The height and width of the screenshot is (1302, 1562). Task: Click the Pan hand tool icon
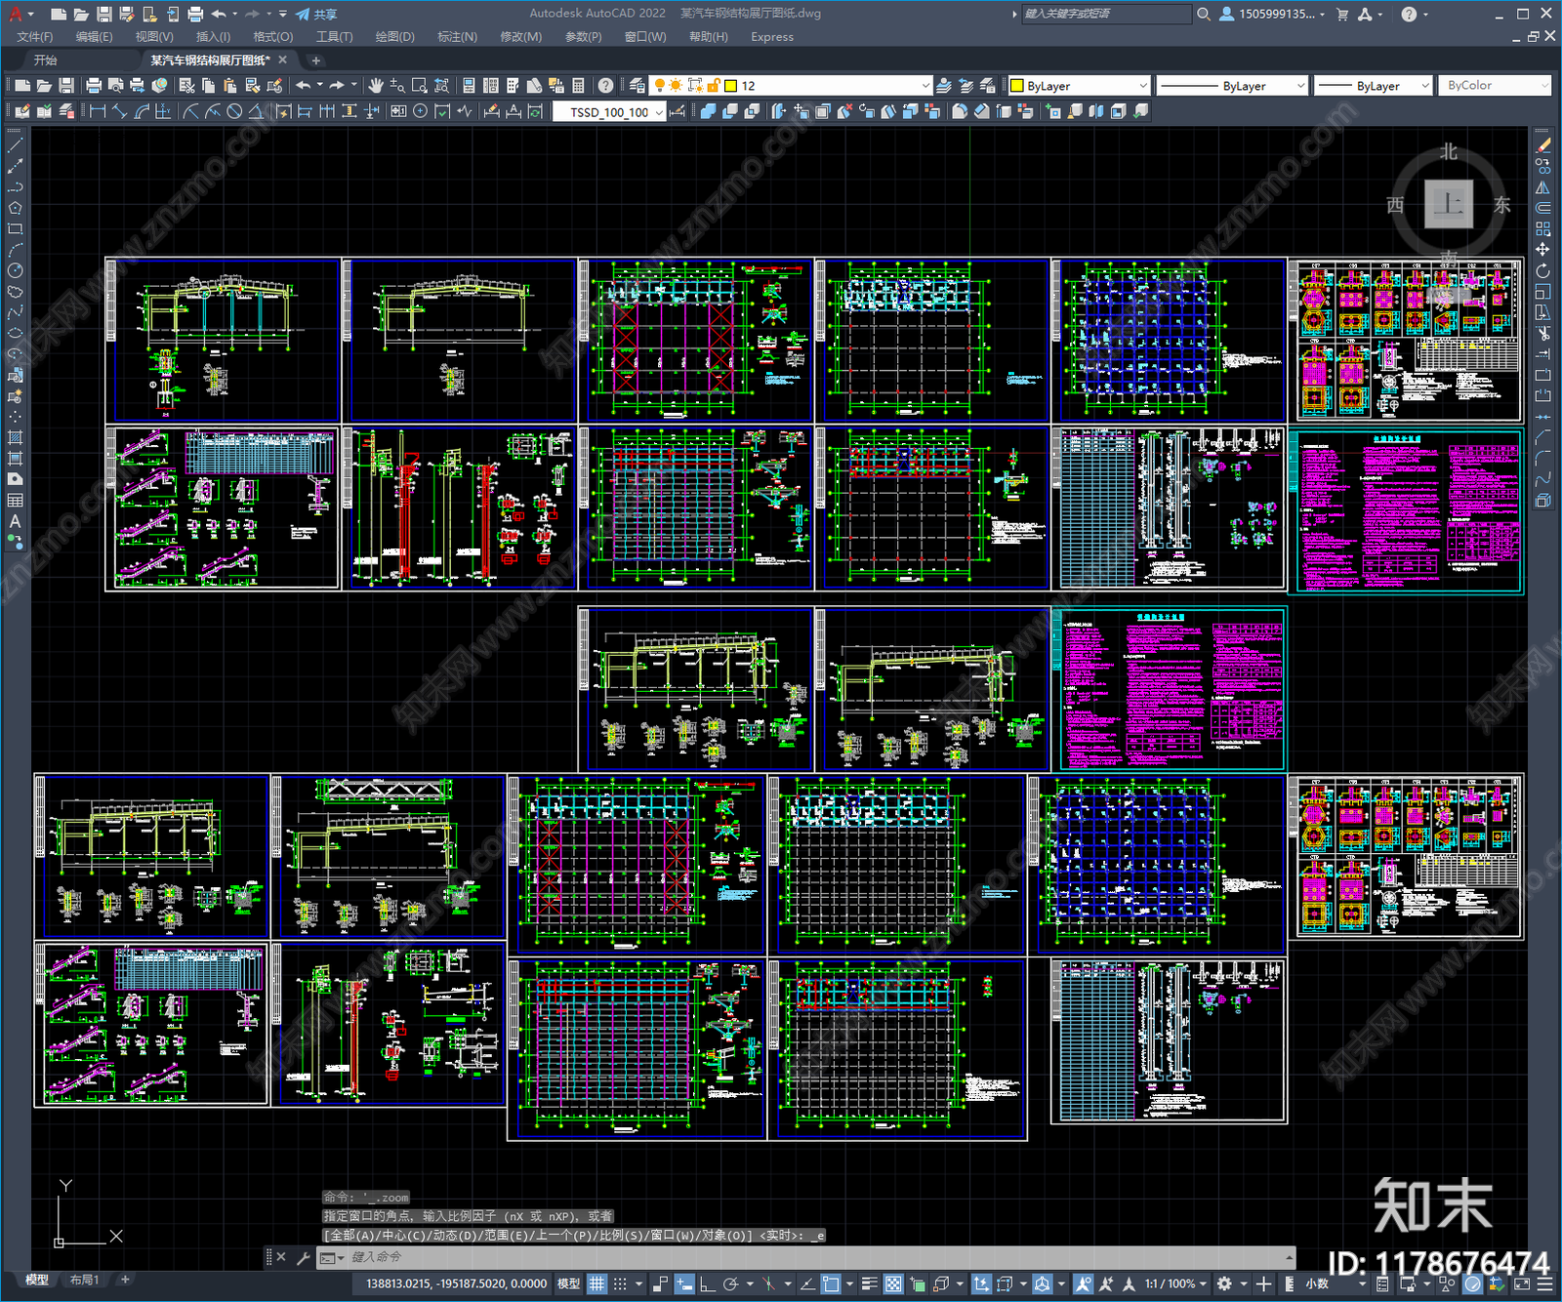376,86
